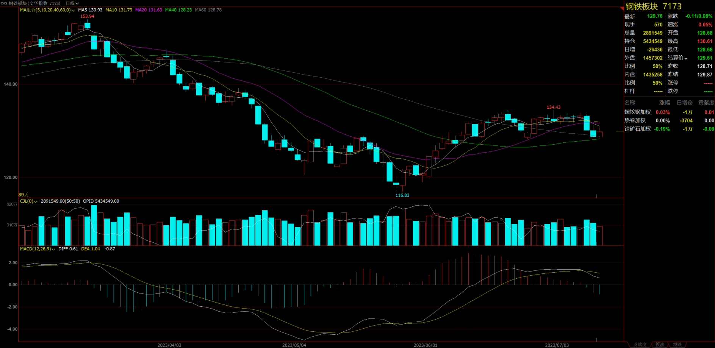Open the CJL(0) volume indicator dropdown

click(36, 201)
